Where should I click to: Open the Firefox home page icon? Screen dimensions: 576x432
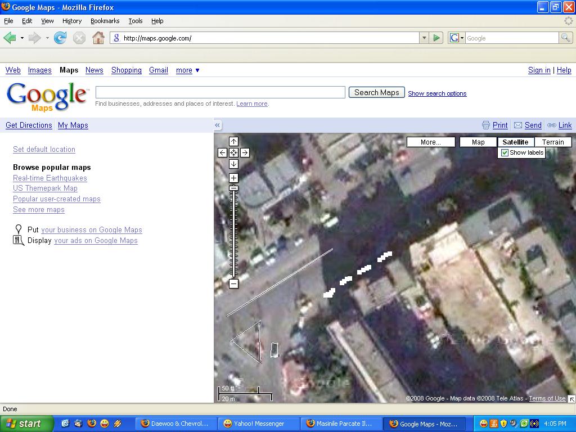pos(98,38)
